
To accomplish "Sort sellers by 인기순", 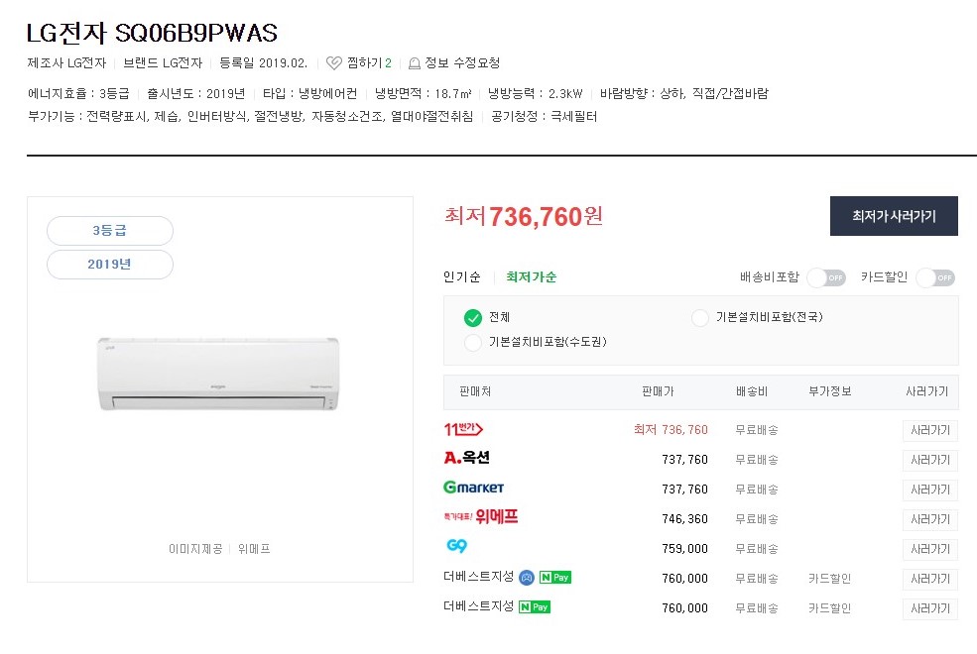I will click(x=462, y=277).
